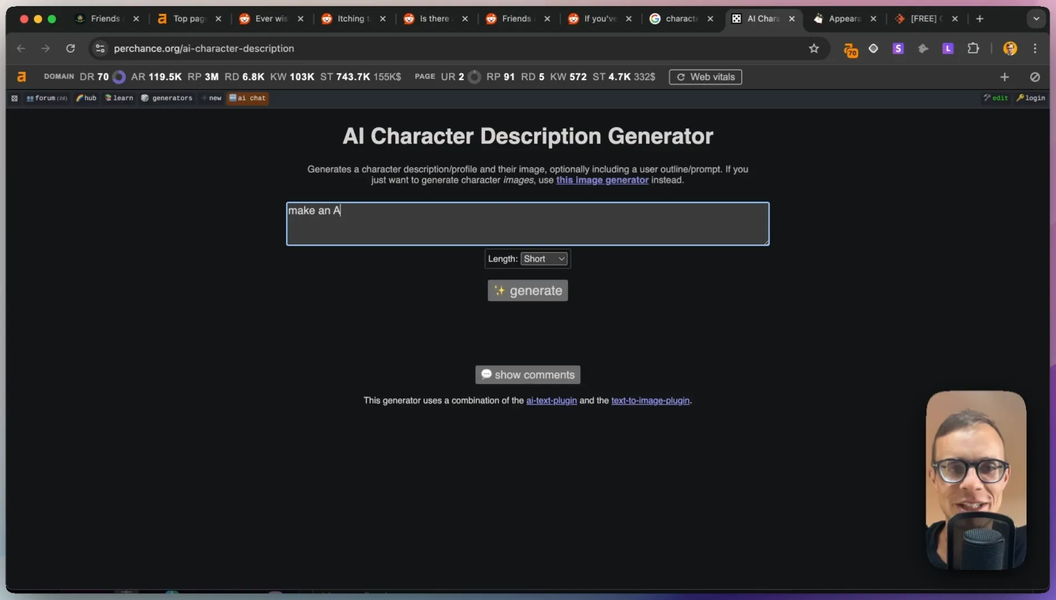Open a new browser tab with the plus button
This screenshot has width=1056, height=600.
[x=980, y=19]
